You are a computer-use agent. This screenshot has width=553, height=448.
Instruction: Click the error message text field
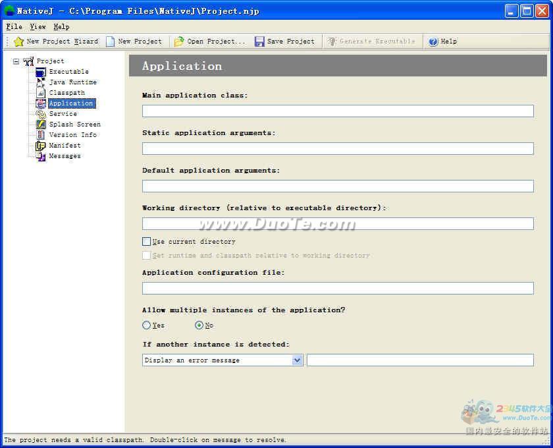point(420,360)
